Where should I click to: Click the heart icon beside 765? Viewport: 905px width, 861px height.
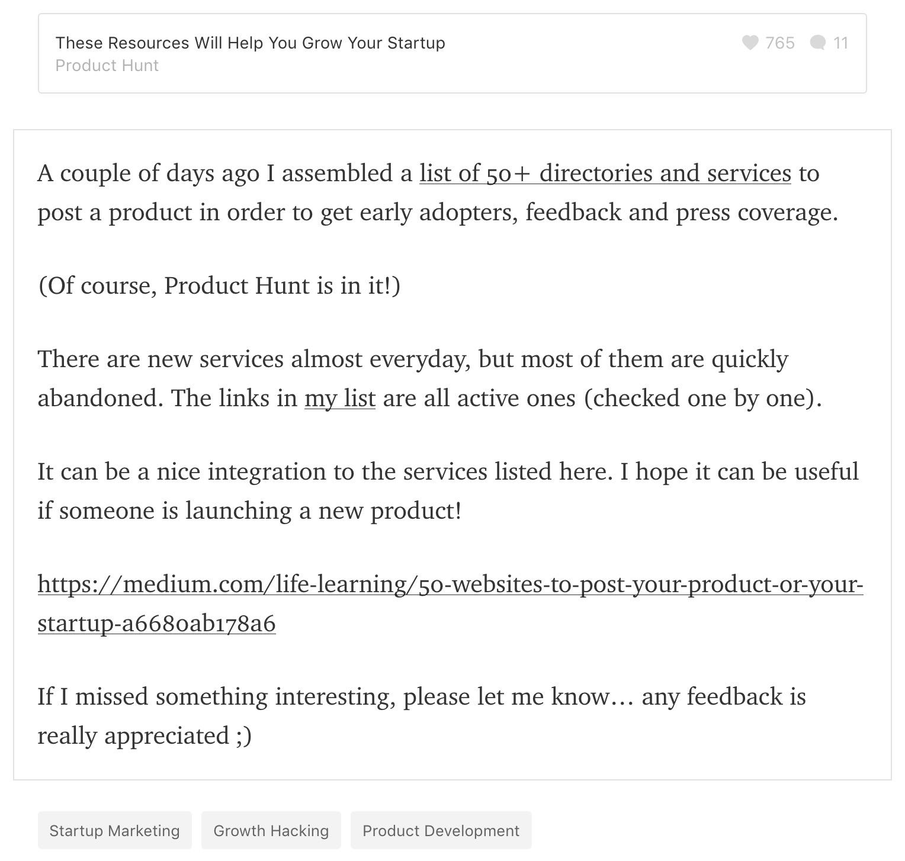(x=750, y=43)
